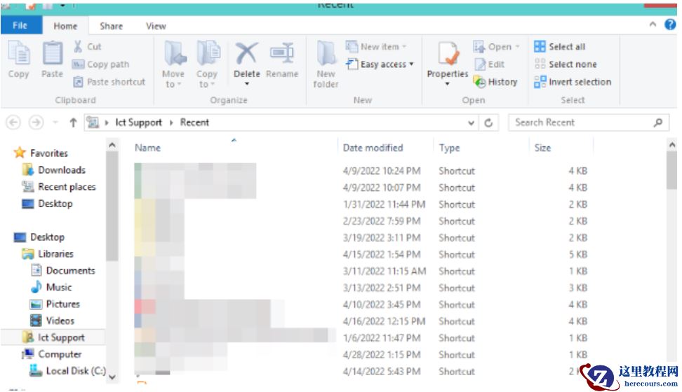Click Ict Support in the address bar

pyautogui.click(x=138, y=122)
